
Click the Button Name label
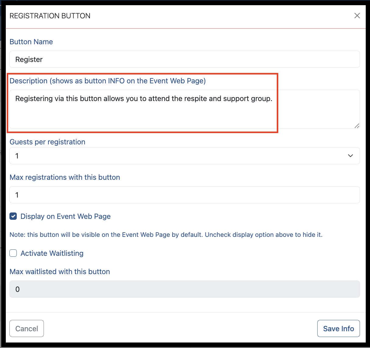tap(31, 42)
